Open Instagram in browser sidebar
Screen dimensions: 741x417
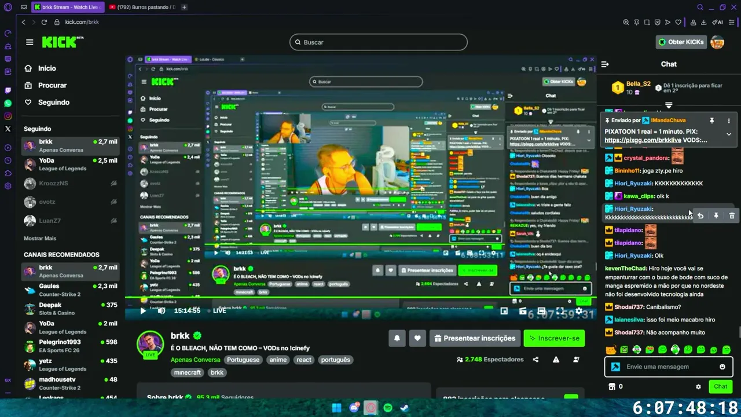click(x=8, y=116)
